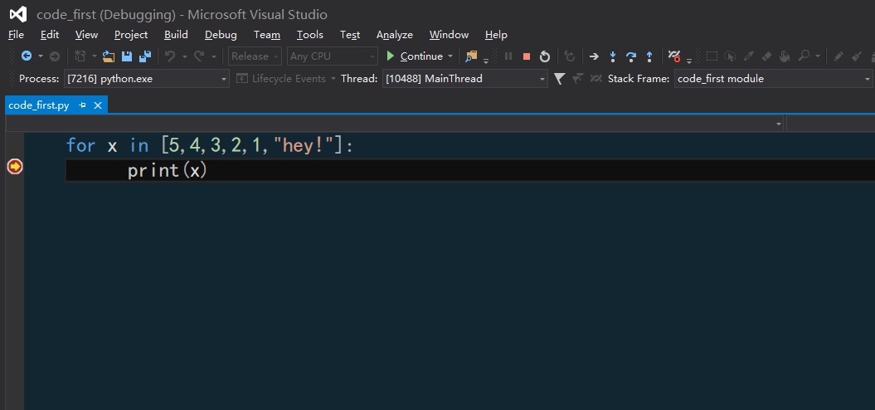Viewport: 875px width, 410px height.
Task: Open the Help menu
Action: click(x=496, y=35)
